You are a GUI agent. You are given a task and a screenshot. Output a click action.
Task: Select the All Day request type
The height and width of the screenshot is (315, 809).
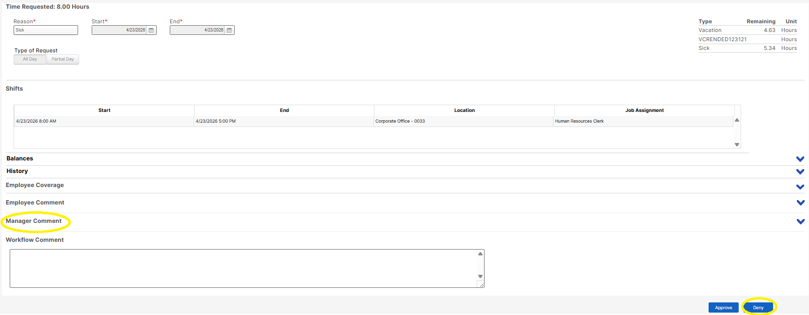click(x=30, y=59)
